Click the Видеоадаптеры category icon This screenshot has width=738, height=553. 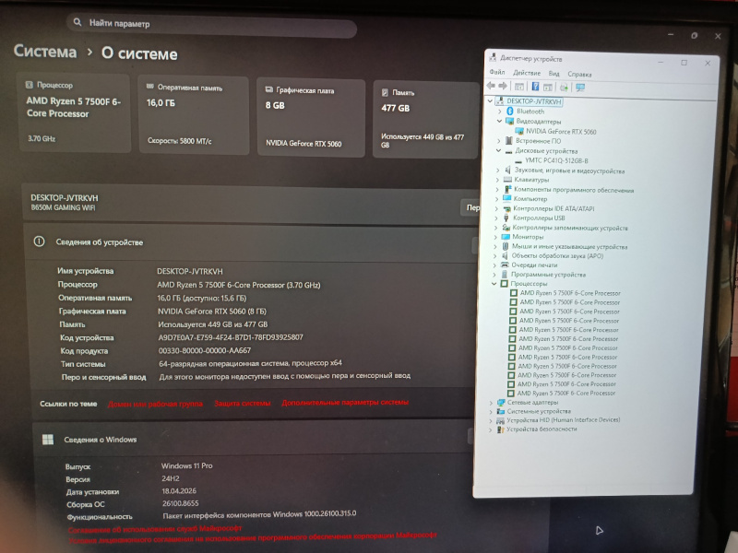click(x=509, y=121)
